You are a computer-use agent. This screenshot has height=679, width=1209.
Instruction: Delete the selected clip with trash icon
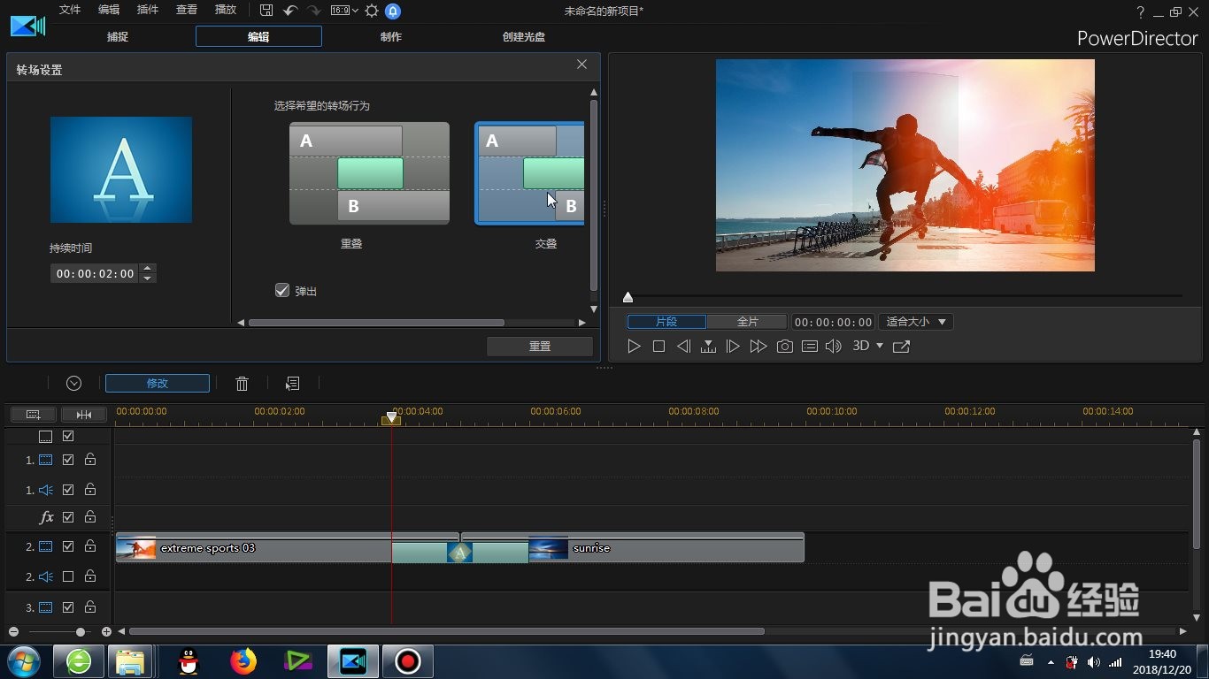(x=242, y=384)
